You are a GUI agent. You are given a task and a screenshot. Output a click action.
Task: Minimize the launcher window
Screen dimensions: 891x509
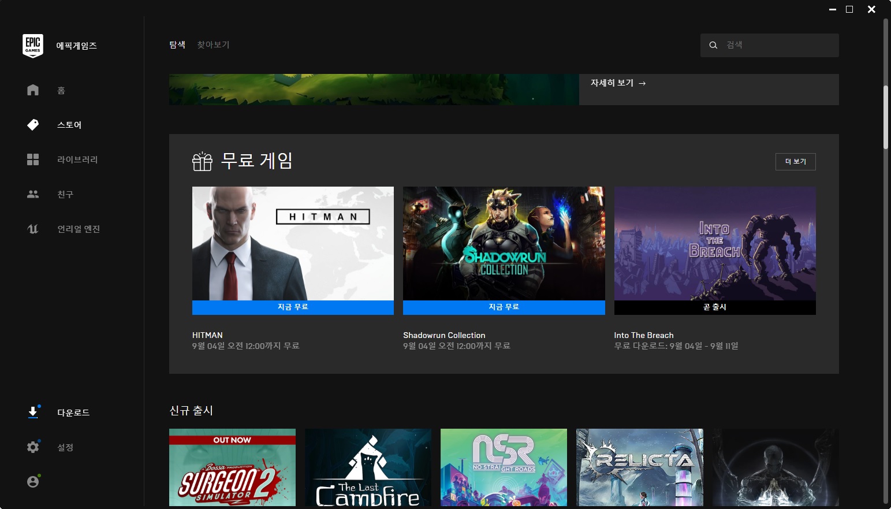[833, 9]
